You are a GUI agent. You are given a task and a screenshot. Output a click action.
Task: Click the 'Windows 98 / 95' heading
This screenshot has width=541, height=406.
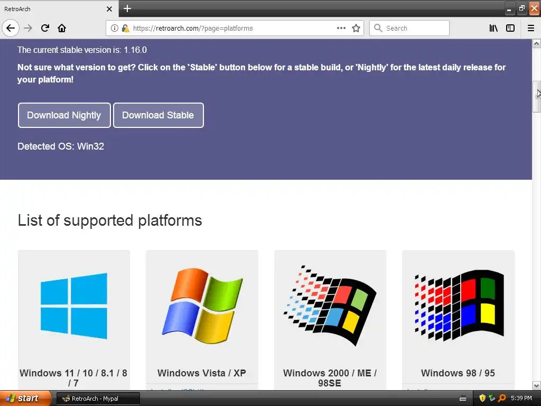[x=458, y=373]
